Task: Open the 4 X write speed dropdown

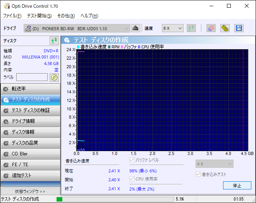Action: (x=215, y=164)
